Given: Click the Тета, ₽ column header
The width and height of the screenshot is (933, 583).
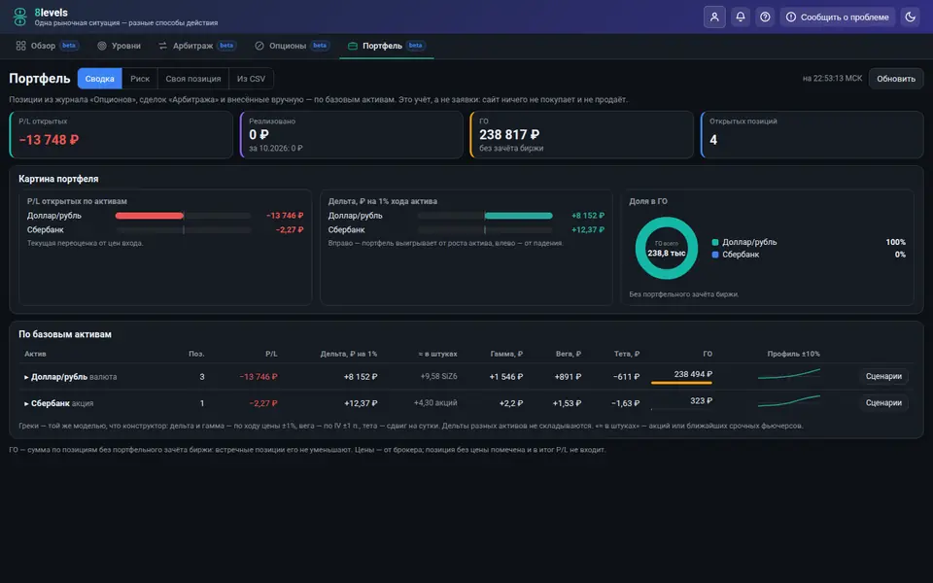Looking at the screenshot, I should click(627, 354).
